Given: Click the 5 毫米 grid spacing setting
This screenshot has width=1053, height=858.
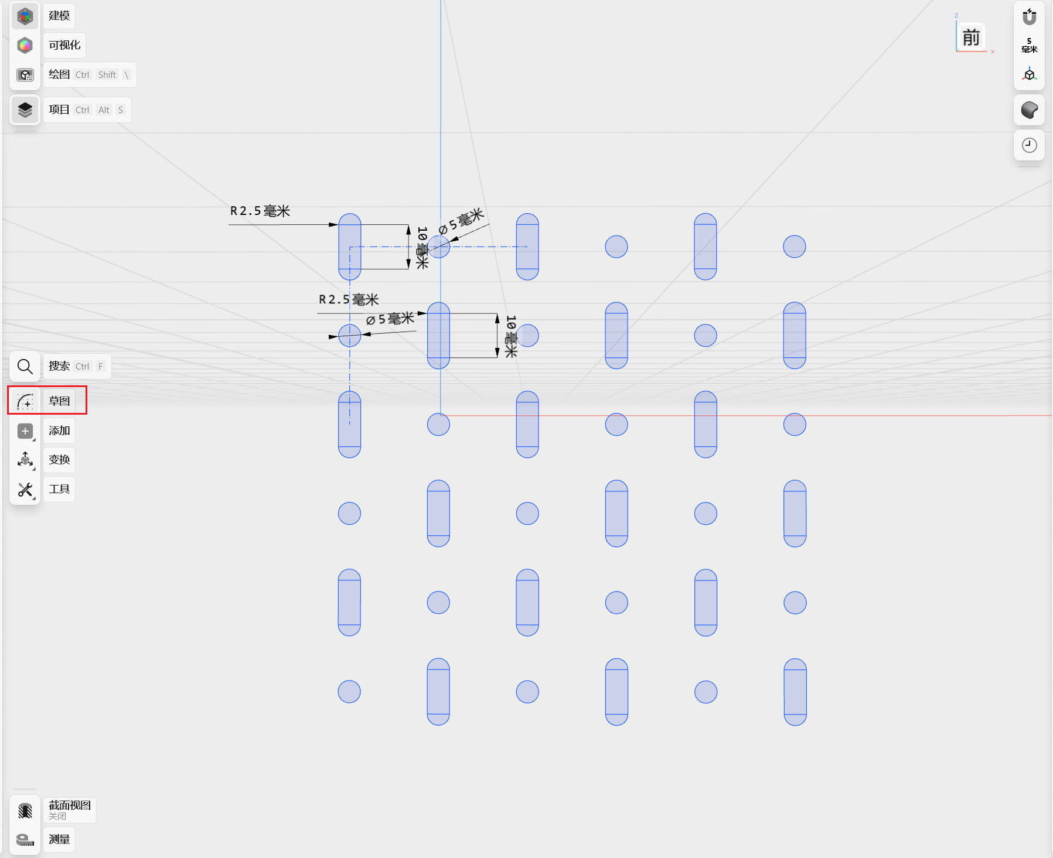Looking at the screenshot, I should (x=1029, y=45).
